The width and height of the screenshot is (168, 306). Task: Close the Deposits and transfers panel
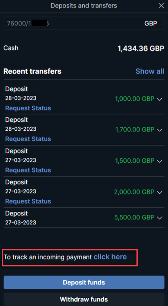[x=161, y=6]
